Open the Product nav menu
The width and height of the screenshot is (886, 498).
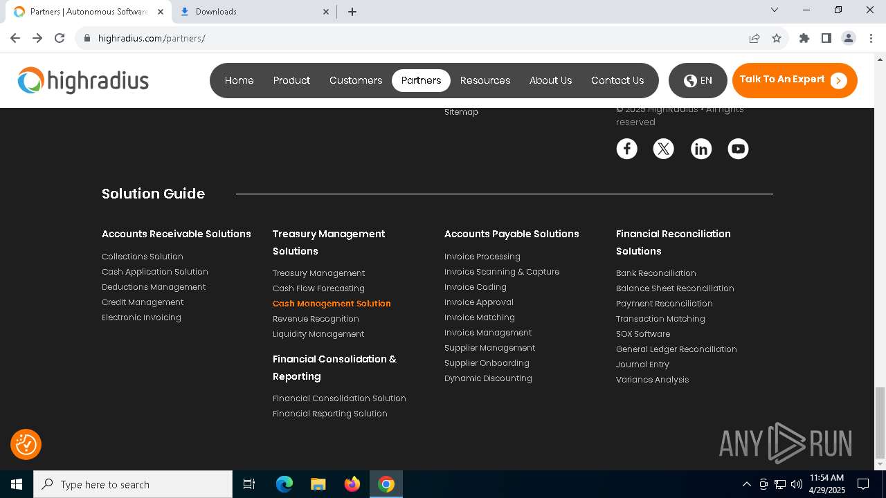click(x=291, y=80)
